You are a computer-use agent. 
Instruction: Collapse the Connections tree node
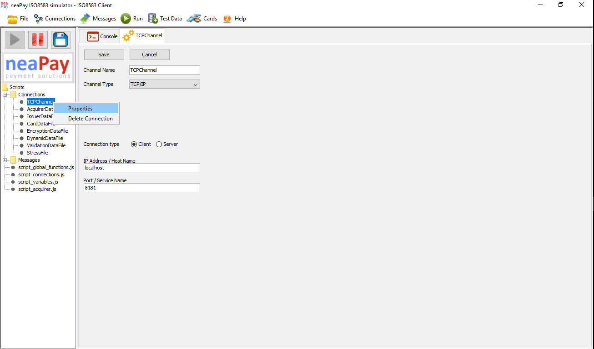(5, 95)
